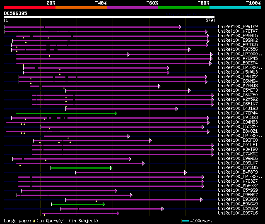Click the purple alignment bar for C5XGC9

(112, 209)
